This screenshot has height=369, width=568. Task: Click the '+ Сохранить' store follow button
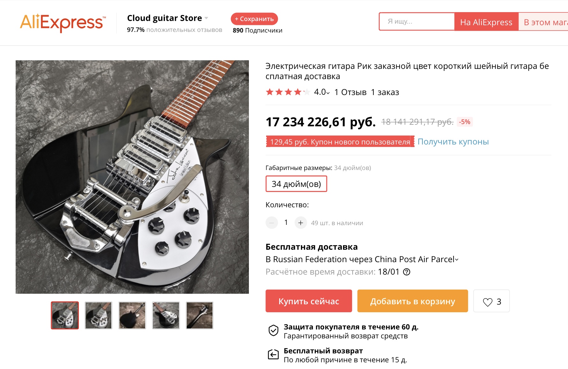tap(254, 19)
